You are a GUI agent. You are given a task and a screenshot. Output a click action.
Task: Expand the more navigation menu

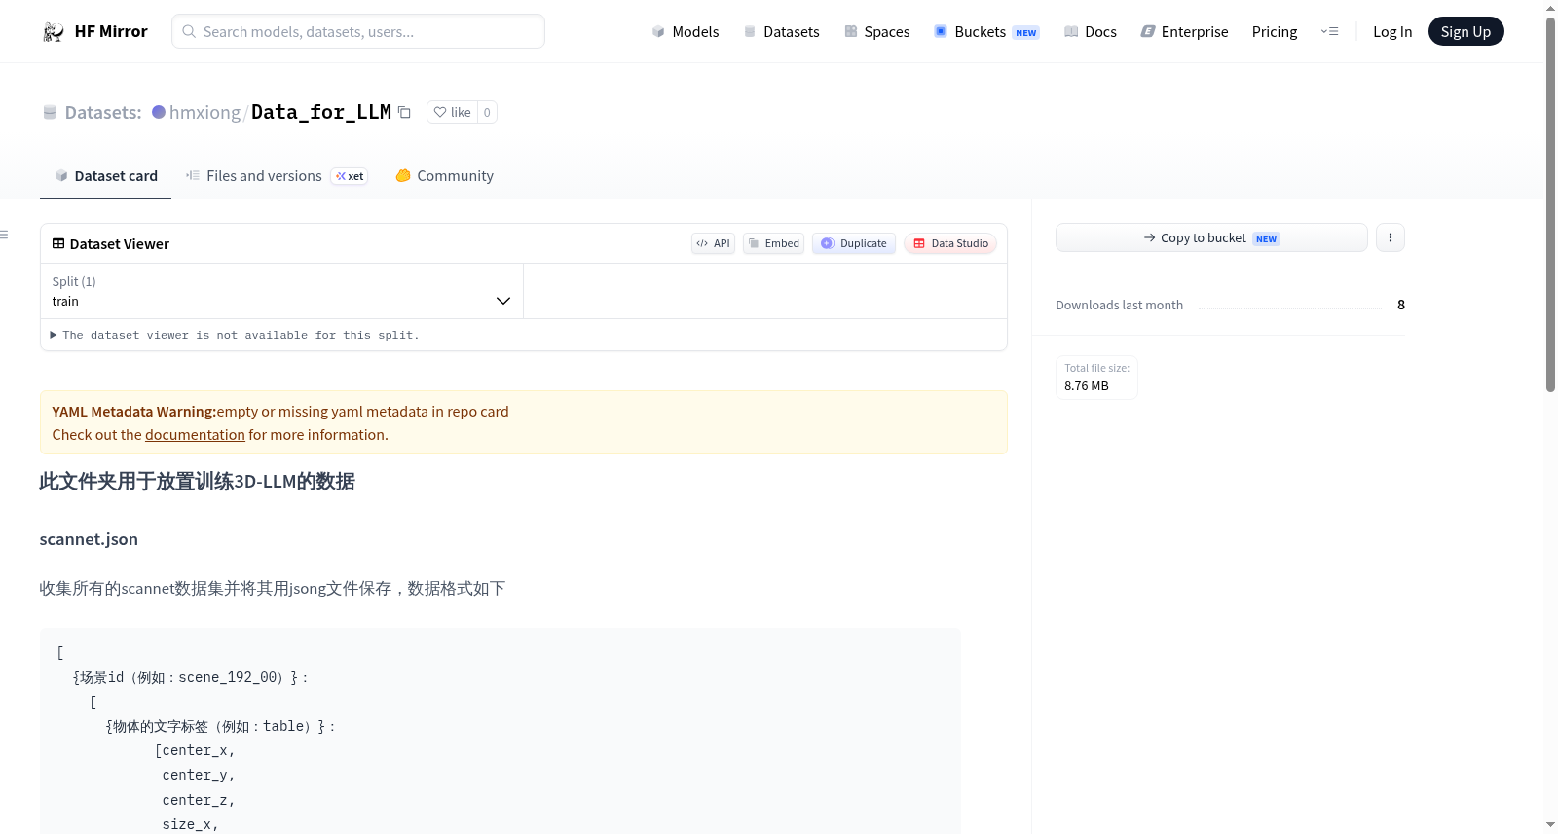click(x=1329, y=32)
